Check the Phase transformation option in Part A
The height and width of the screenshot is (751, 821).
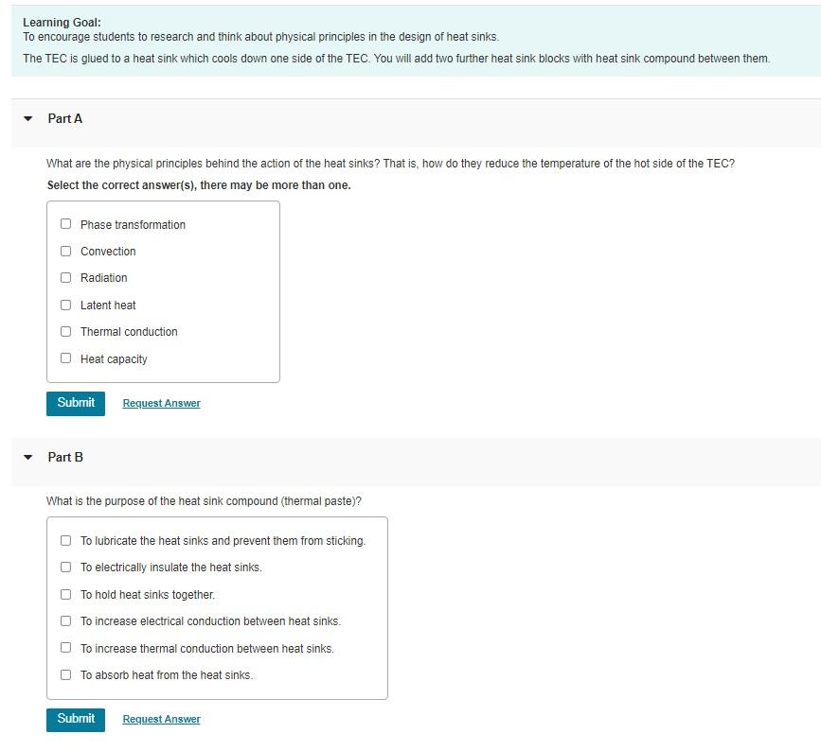tap(65, 224)
